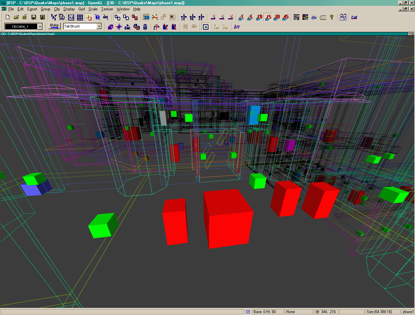
Task: Click the keyboard icon in toolbar
Action: (x=323, y=17)
